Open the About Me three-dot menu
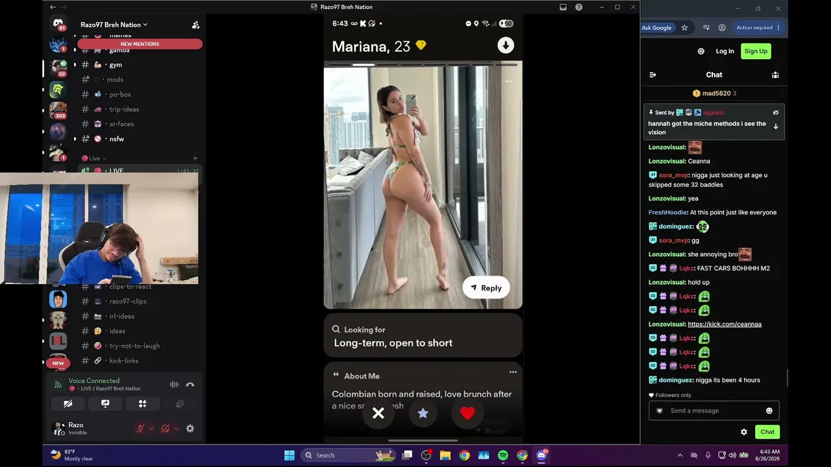Screen dimensions: 831x467 (x=513, y=372)
